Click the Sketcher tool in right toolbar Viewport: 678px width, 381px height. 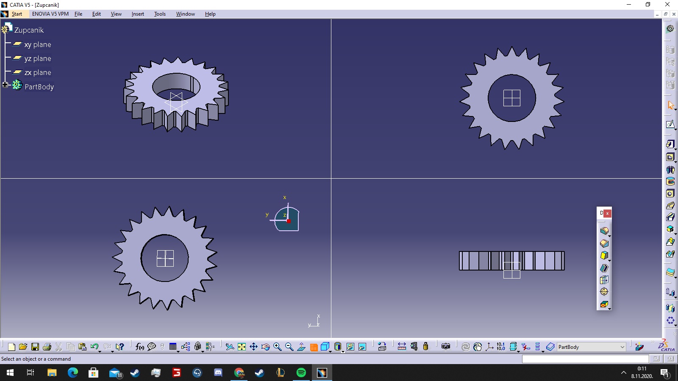670,124
